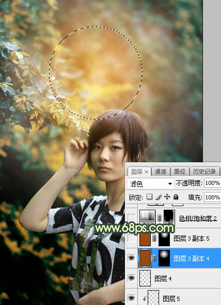Select layer mask of 图层 3 副本 4
The width and height of the screenshot is (221, 305).
[x=164, y=258]
